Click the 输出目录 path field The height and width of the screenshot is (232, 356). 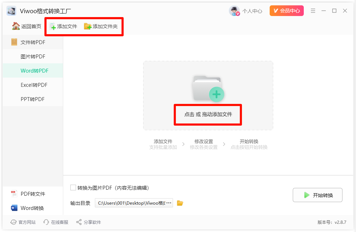coord(134,203)
